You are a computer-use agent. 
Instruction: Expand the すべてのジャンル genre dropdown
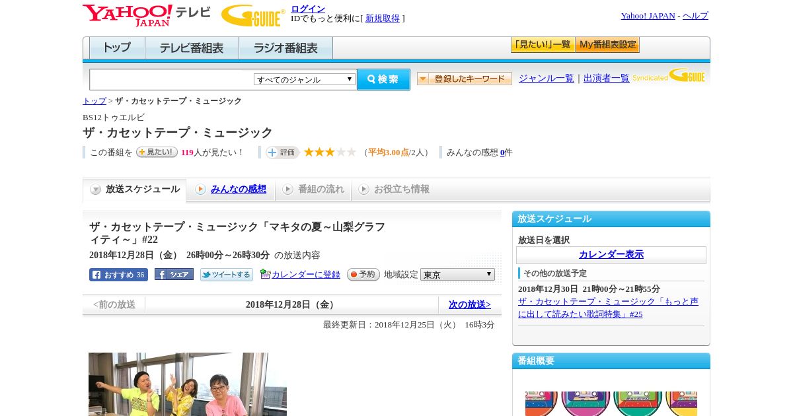tap(305, 79)
